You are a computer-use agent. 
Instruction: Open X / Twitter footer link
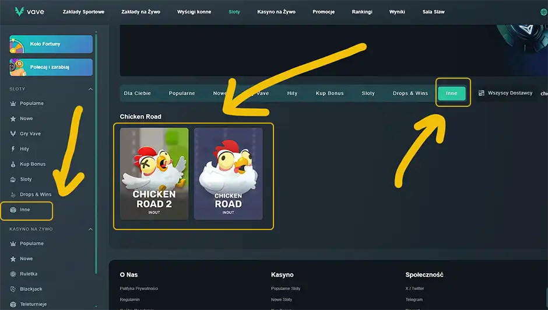(x=414, y=288)
